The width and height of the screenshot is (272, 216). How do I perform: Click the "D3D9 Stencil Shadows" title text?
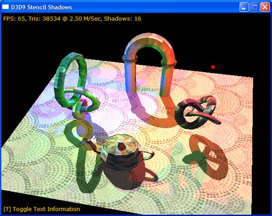(x=42, y=7)
